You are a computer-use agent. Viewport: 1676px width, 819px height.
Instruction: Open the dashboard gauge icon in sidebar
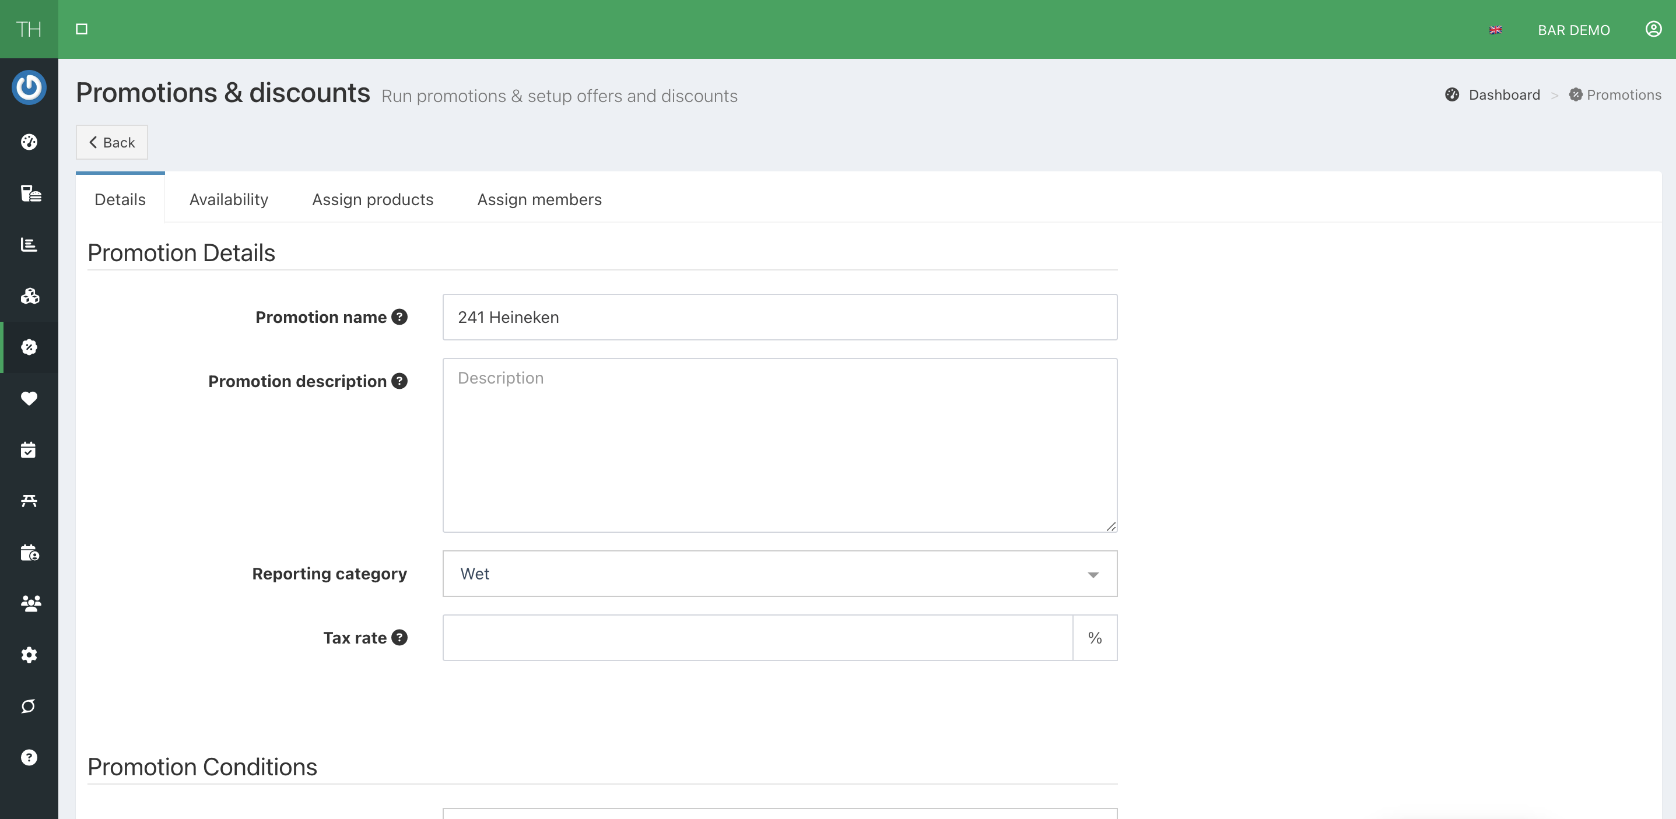tap(29, 142)
